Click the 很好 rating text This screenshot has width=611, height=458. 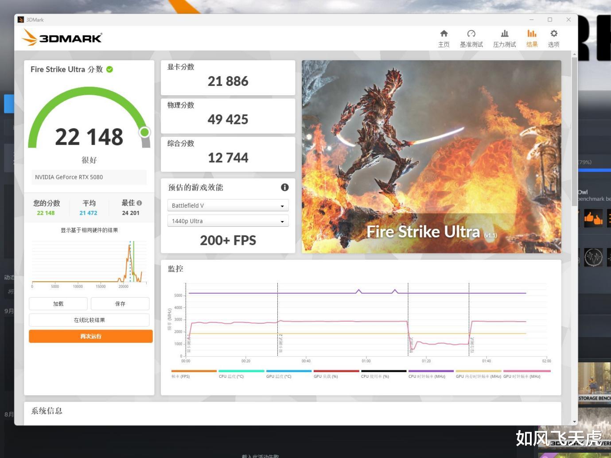point(89,160)
